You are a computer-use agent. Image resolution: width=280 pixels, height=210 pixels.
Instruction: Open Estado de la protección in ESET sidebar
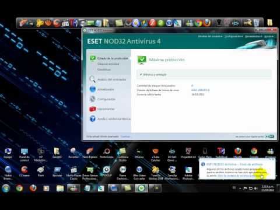(x=113, y=58)
